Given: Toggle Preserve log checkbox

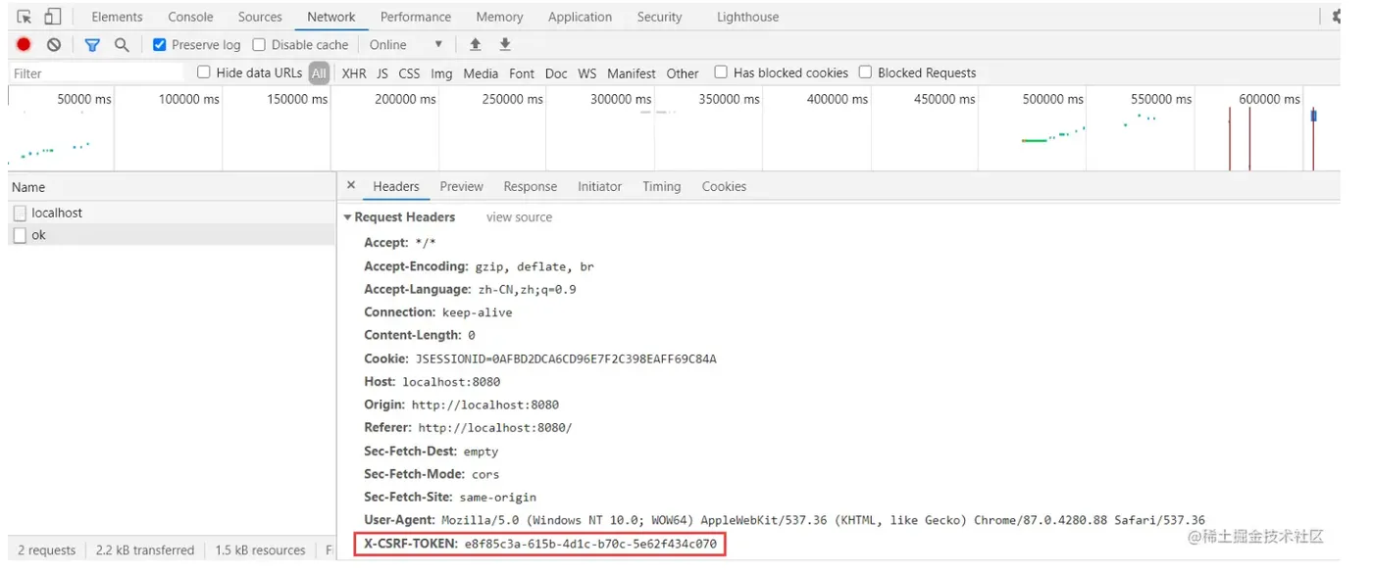Looking at the screenshot, I should pyautogui.click(x=160, y=45).
